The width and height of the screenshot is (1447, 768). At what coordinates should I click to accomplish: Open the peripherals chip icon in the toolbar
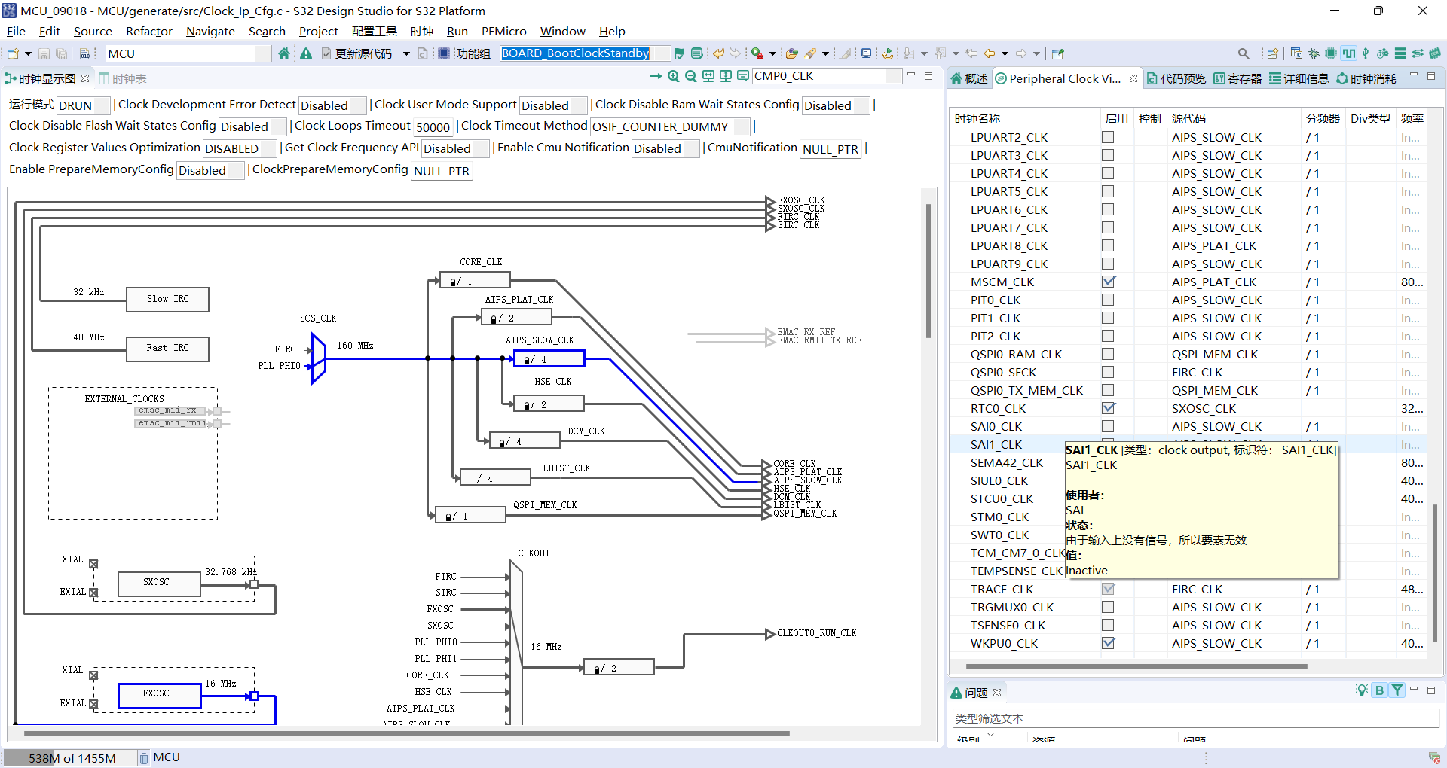(x=1331, y=54)
